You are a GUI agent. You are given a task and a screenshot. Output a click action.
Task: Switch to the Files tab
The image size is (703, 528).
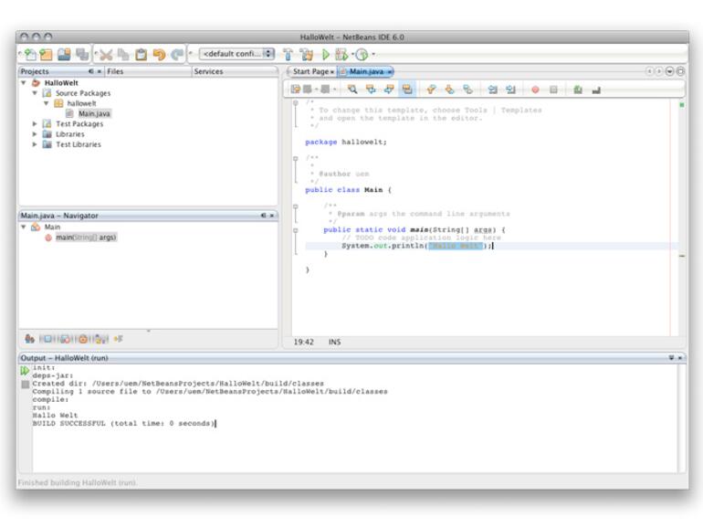(x=116, y=71)
